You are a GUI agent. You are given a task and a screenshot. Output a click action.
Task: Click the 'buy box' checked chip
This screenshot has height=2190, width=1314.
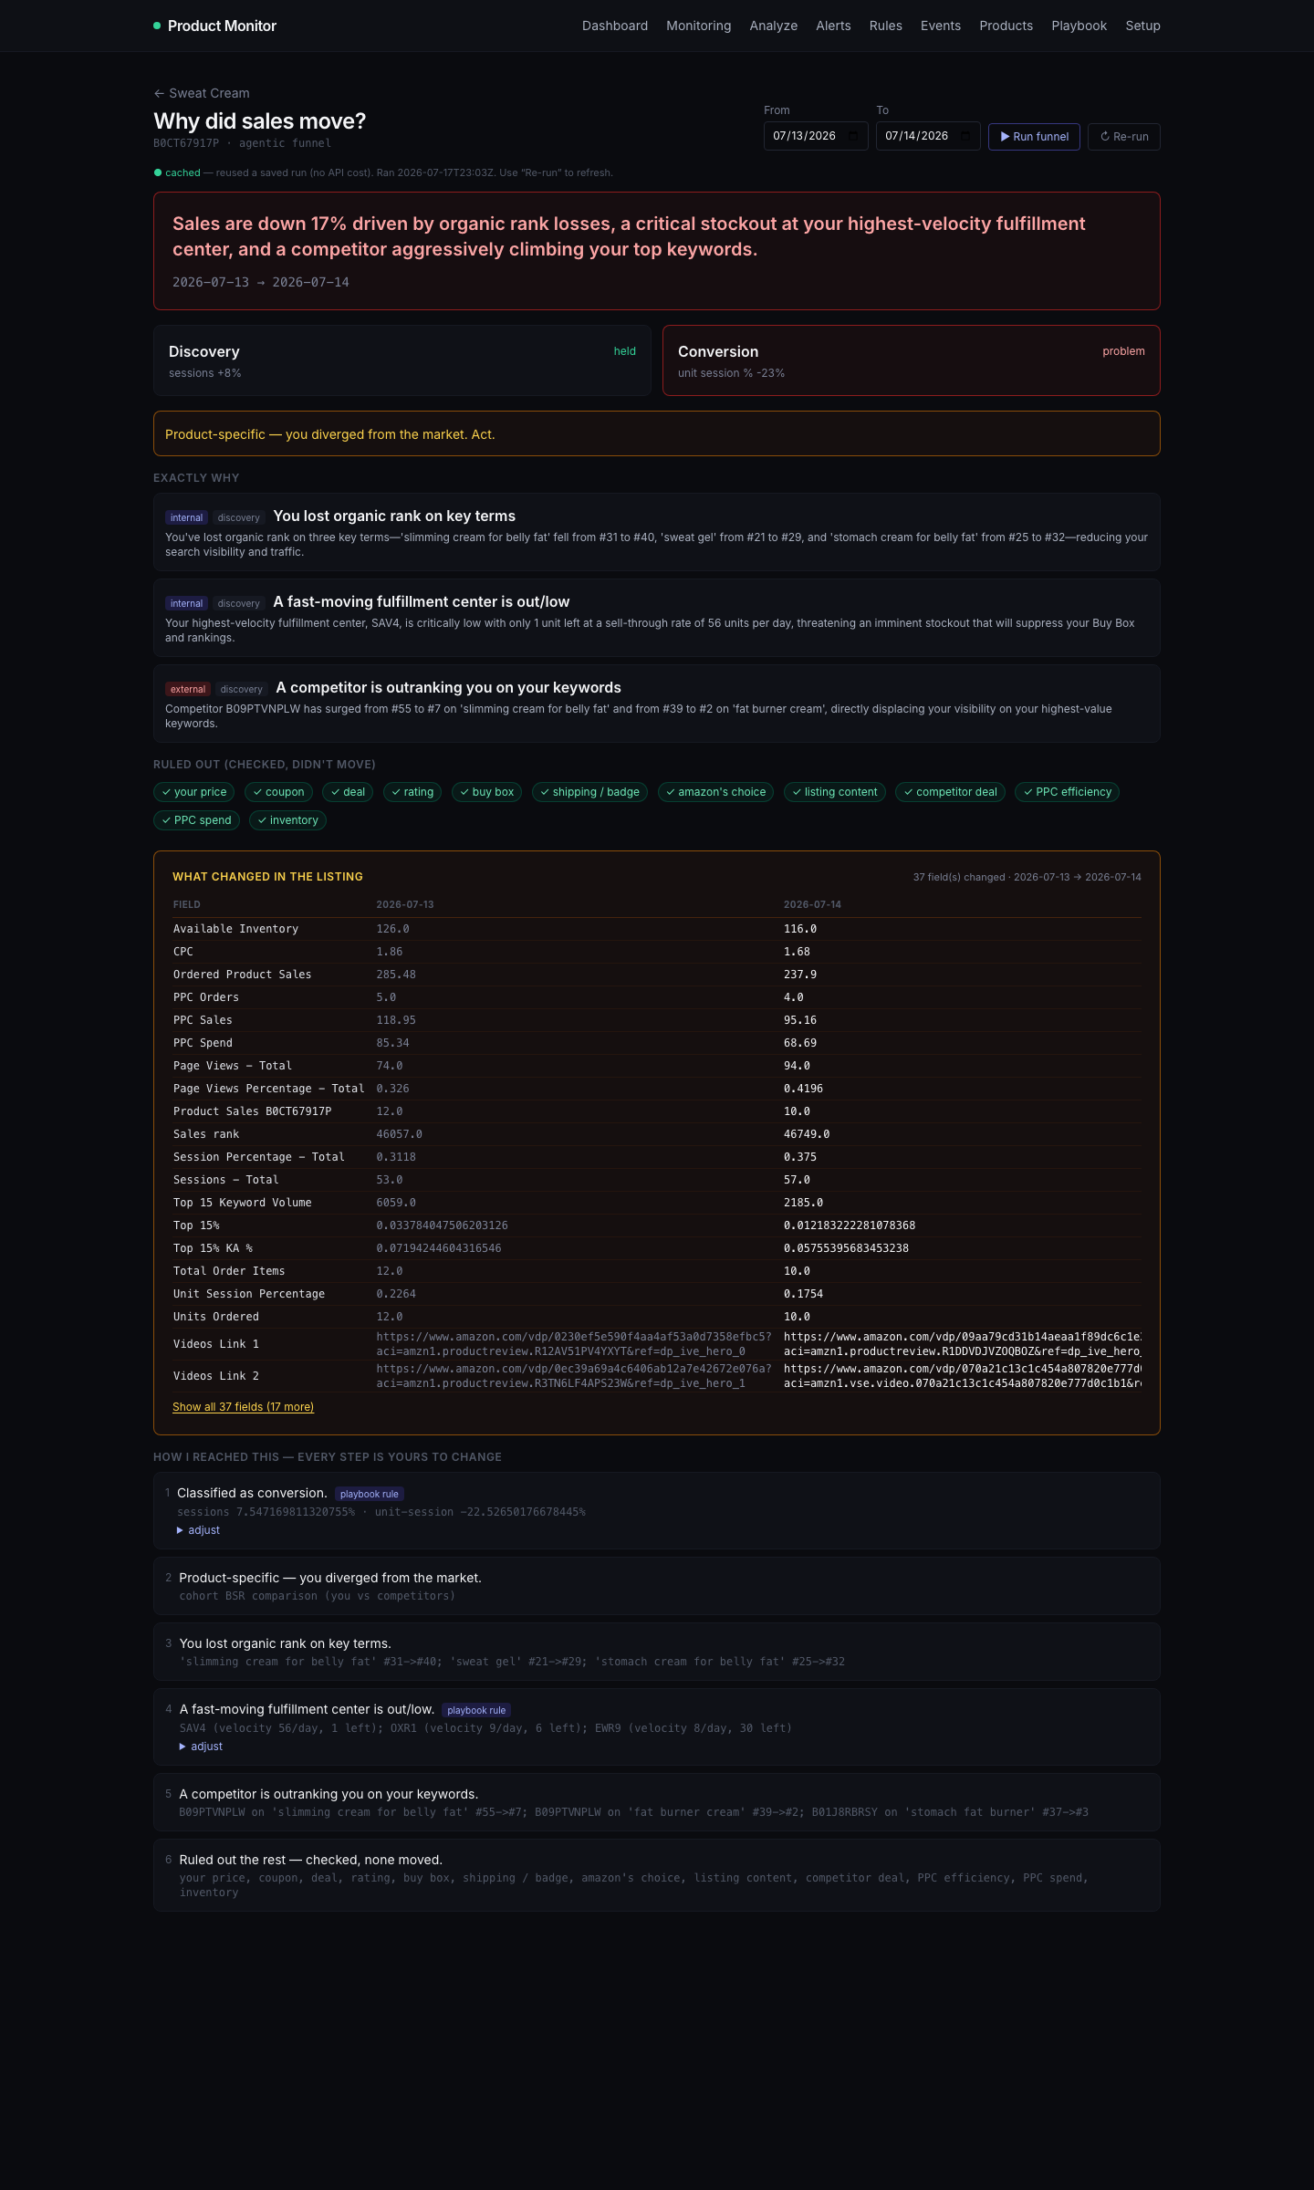486,792
